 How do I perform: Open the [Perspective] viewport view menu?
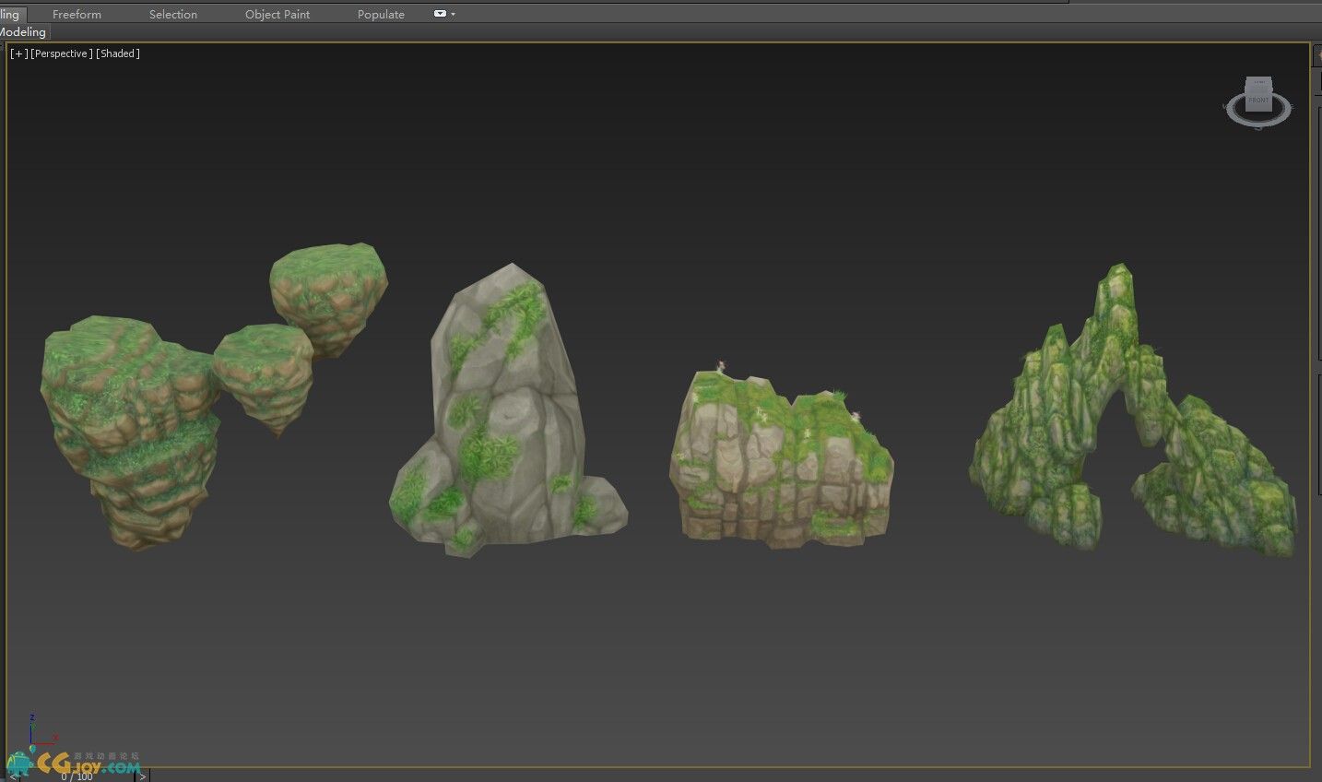pyautogui.click(x=62, y=53)
